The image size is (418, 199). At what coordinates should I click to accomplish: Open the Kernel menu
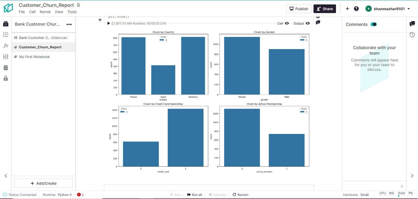[45, 12]
